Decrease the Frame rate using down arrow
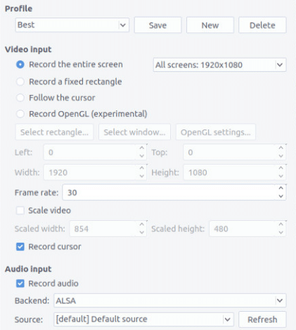296x330 pixels. (281, 196)
